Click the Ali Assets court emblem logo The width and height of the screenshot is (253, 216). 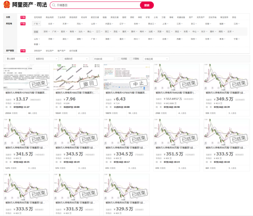pos(7,4)
